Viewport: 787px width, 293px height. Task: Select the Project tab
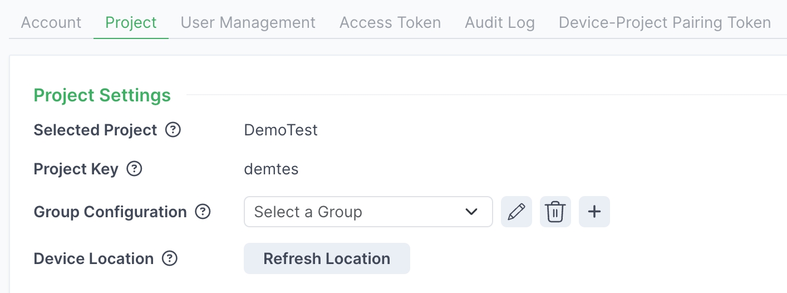(x=131, y=23)
